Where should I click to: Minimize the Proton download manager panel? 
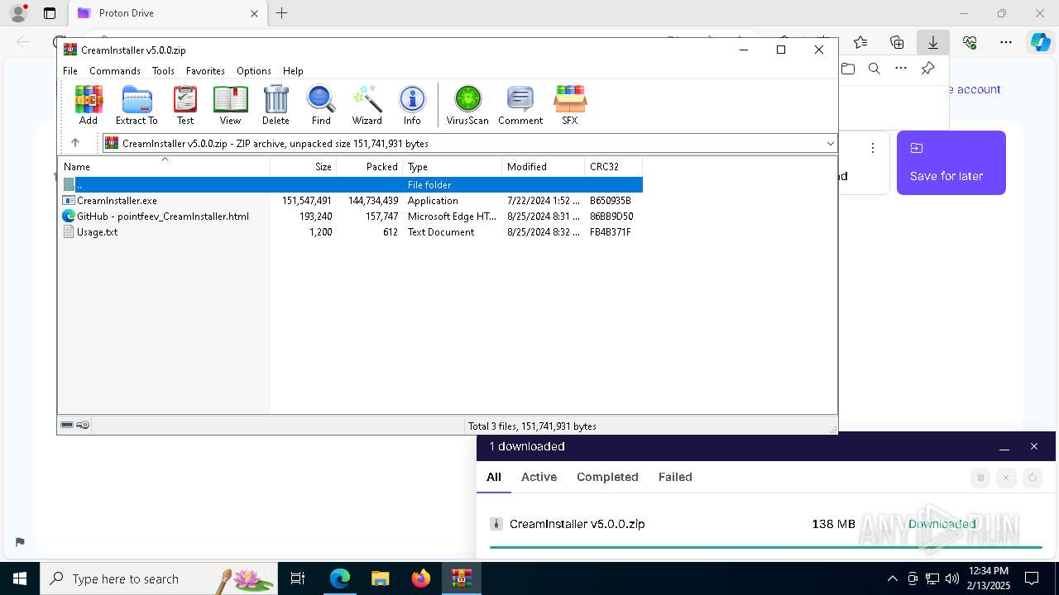(x=1004, y=446)
